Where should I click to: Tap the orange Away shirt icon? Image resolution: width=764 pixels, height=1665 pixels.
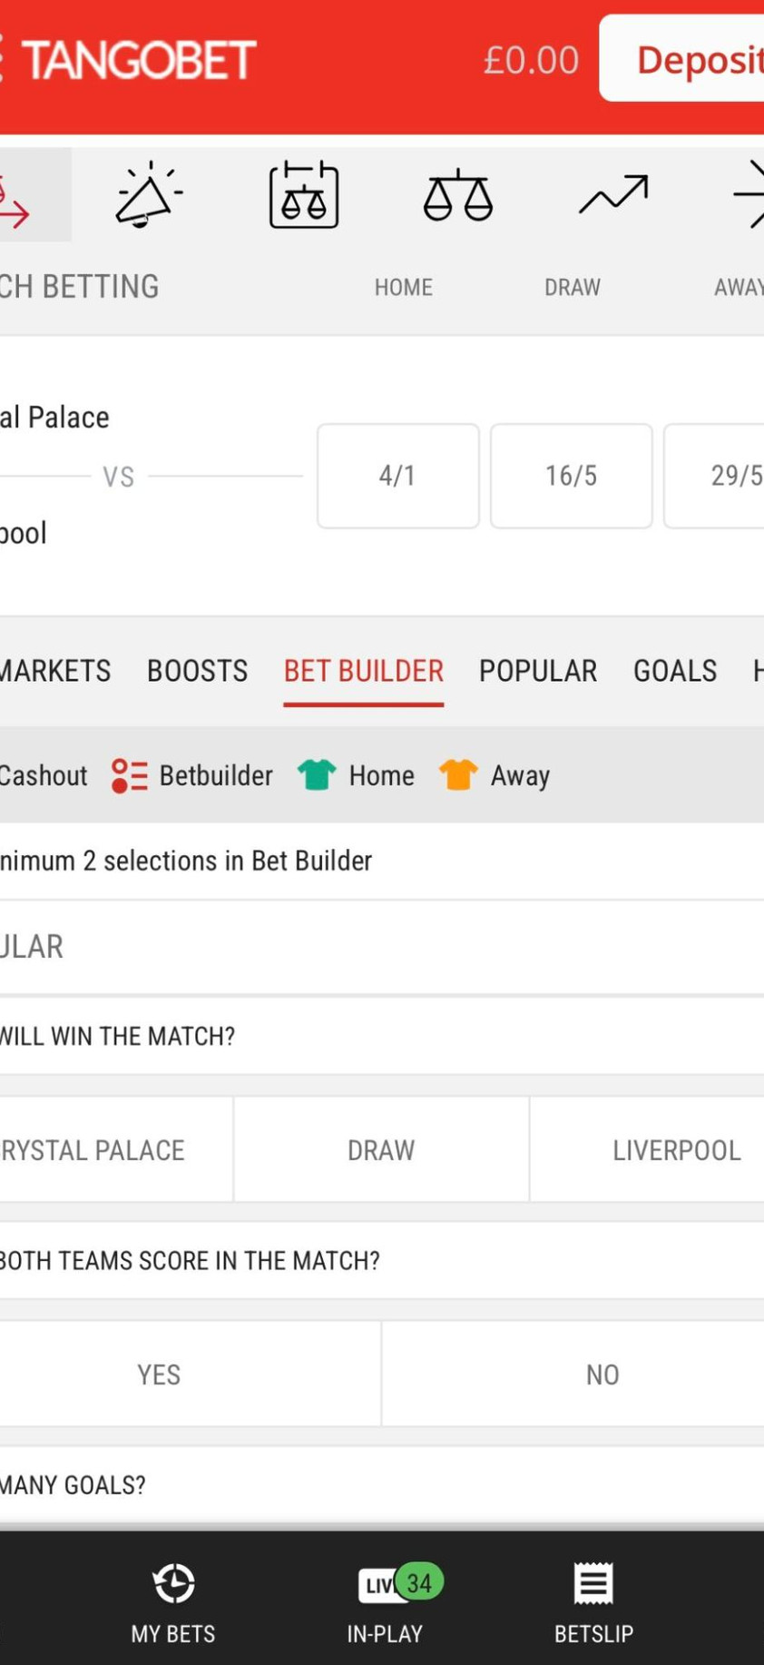coord(458,775)
